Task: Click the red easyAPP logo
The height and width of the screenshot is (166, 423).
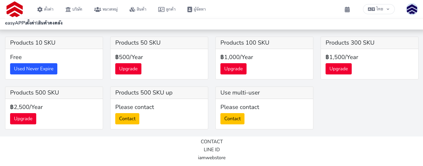Action: click(15, 9)
